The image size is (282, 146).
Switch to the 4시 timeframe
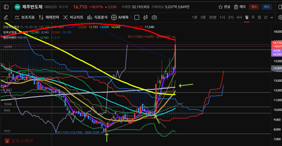239,17
